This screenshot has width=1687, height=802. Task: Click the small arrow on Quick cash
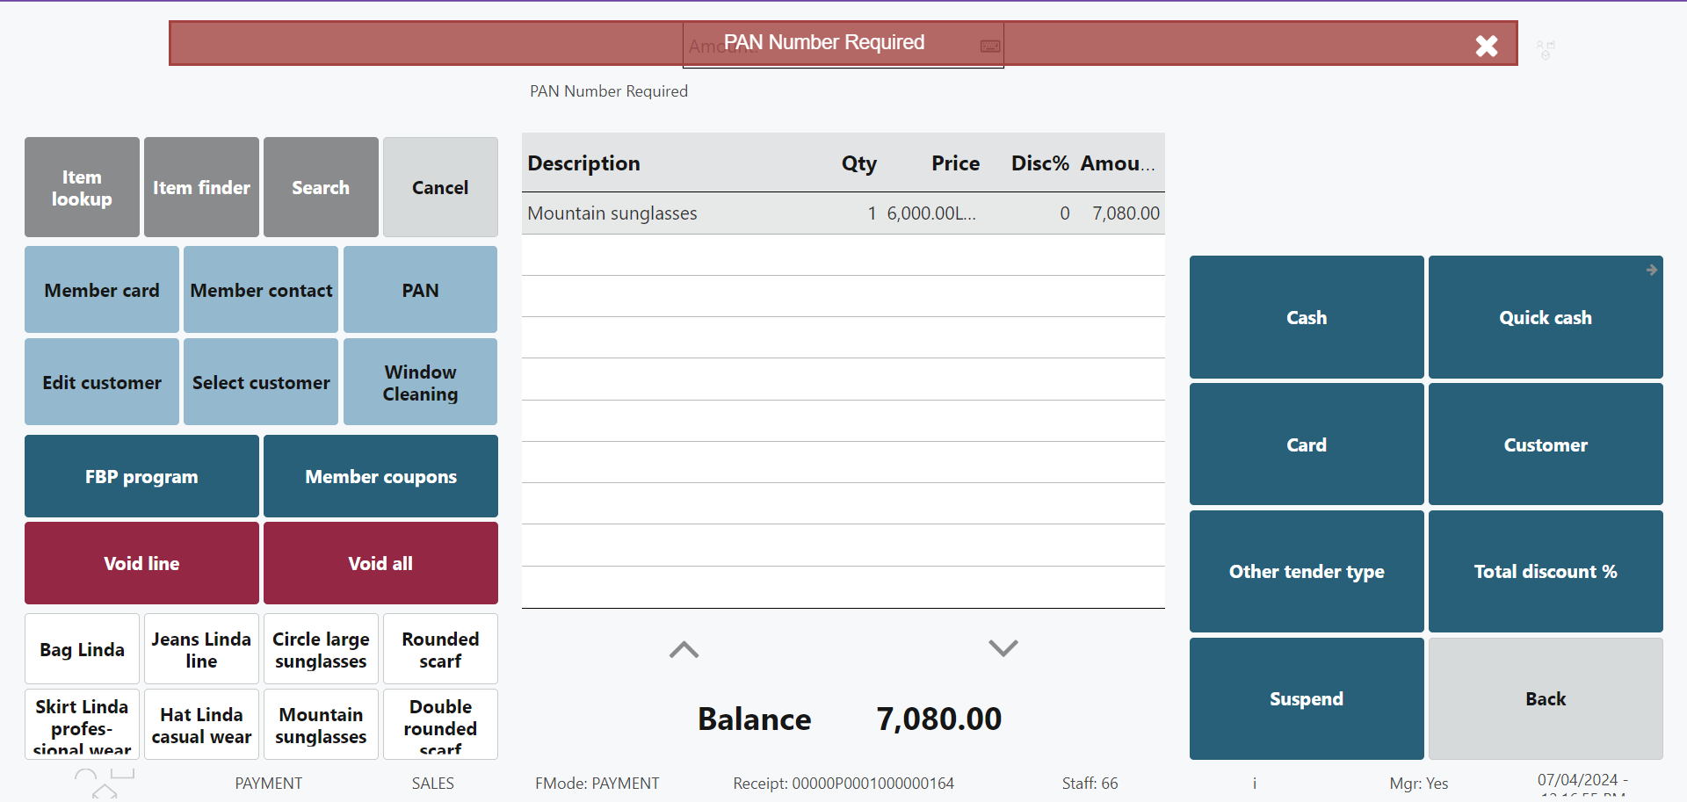tap(1652, 270)
